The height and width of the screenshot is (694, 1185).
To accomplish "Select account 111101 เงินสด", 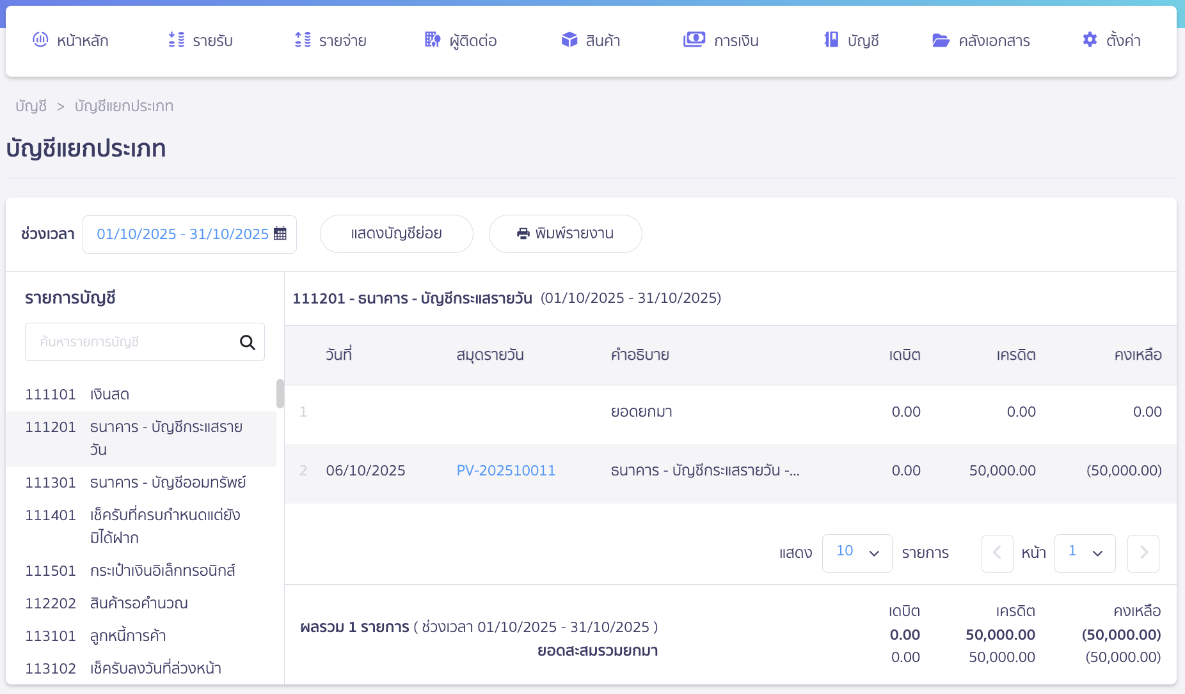I will tap(77, 395).
